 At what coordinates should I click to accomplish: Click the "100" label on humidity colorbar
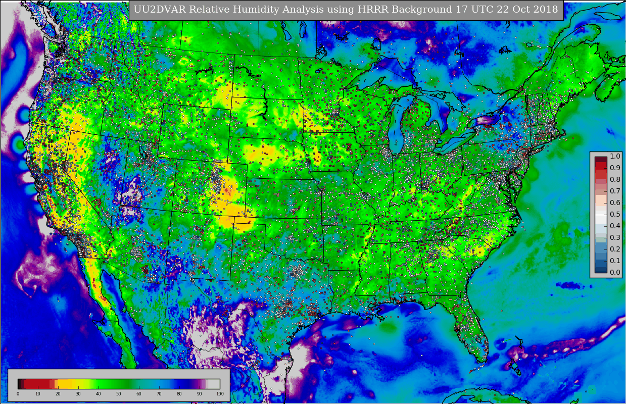(220, 394)
